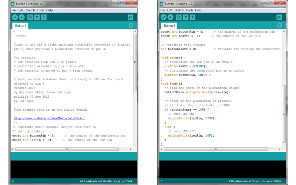Image resolution: width=296 pixels, height=185 pixels.
Task: Click Open sketch icon in right window
Action: click(186, 17)
